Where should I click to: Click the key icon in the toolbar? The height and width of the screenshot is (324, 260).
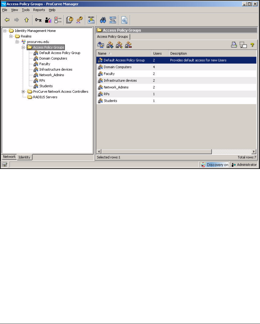pyautogui.click(x=38, y=20)
